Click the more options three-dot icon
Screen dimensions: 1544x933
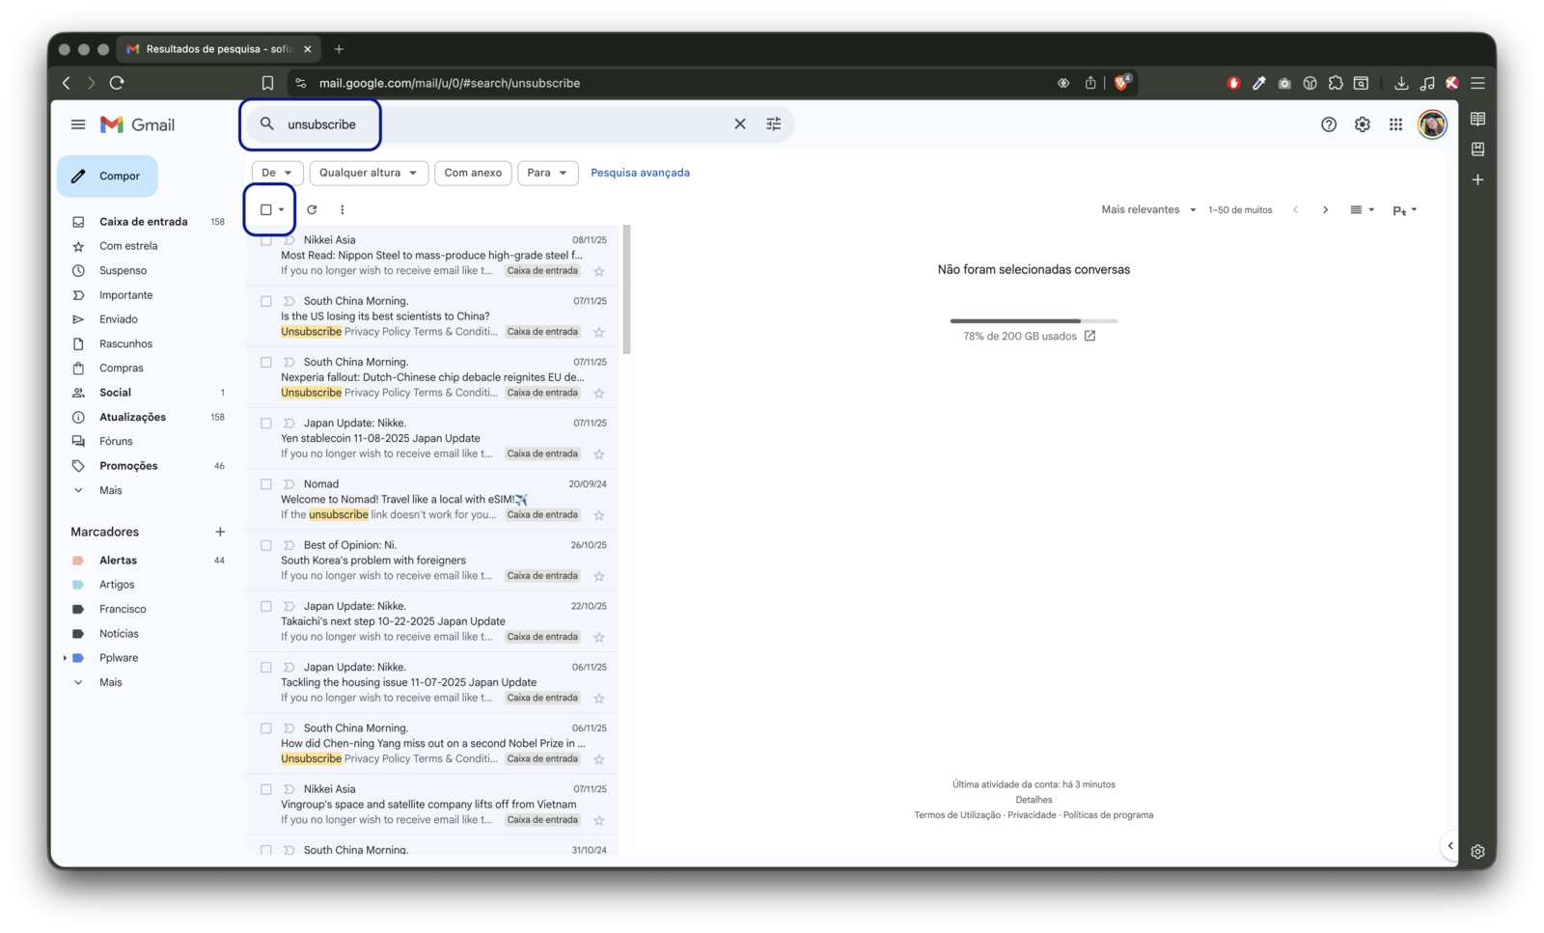[342, 209]
